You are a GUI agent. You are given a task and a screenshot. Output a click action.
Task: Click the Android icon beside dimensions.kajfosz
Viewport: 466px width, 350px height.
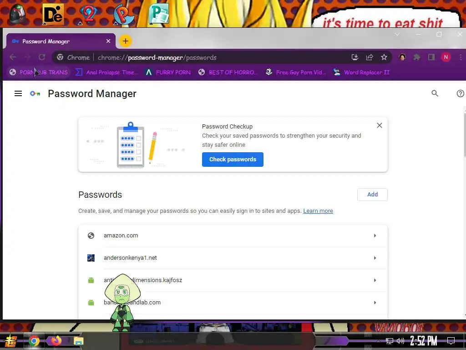pos(91,280)
